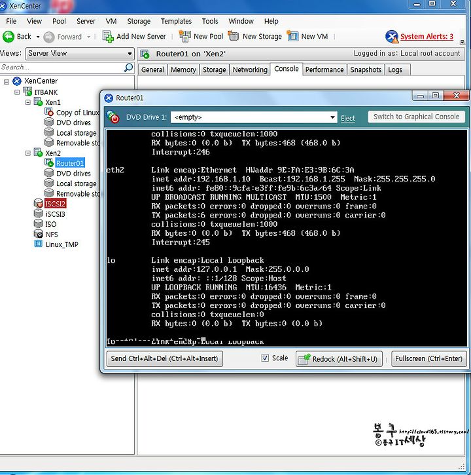Click Local storage icon under Xen2
Viewport: 471px width, 475px height.
49,183
